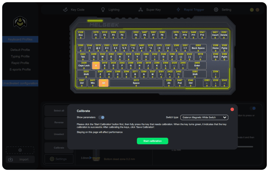Click the slider track behind dialog at right
Image resolution: width=269 pixels, height=172 pixels.
click(245, 147)
